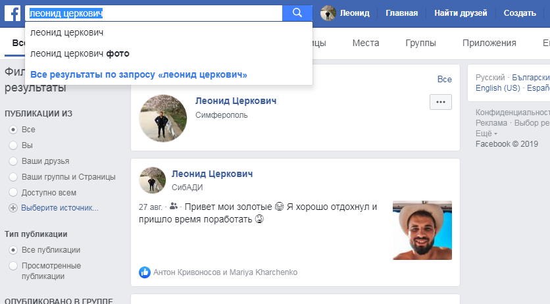
Task: Go to Главная in top bar
Action: (x=401, y=13)
